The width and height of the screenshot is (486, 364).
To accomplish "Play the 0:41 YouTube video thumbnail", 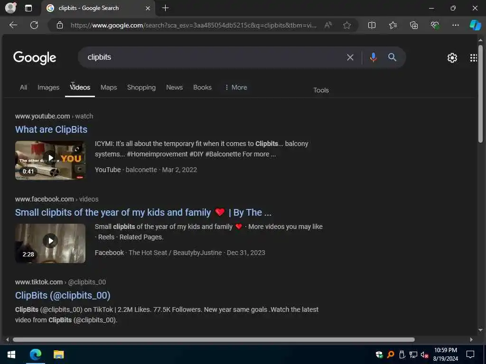I will click(x=50, y=160).
